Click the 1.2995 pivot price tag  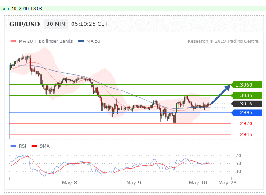(x=247, y=113)
